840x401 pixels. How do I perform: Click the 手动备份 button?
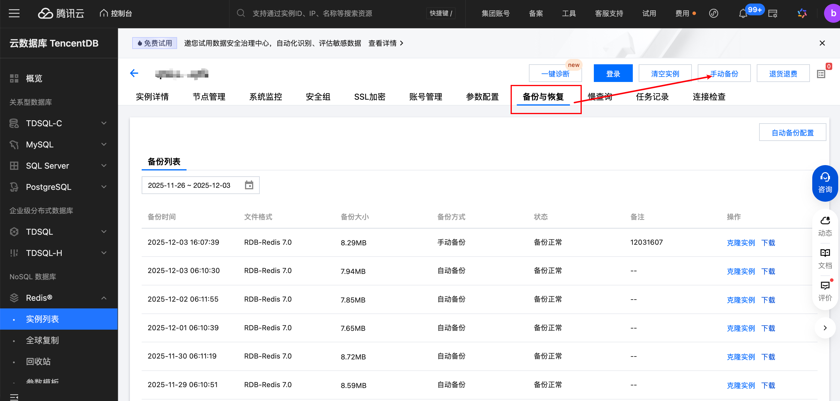tap(724, 74)
